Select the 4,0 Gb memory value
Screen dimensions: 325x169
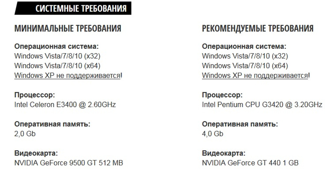coord(212,134)
